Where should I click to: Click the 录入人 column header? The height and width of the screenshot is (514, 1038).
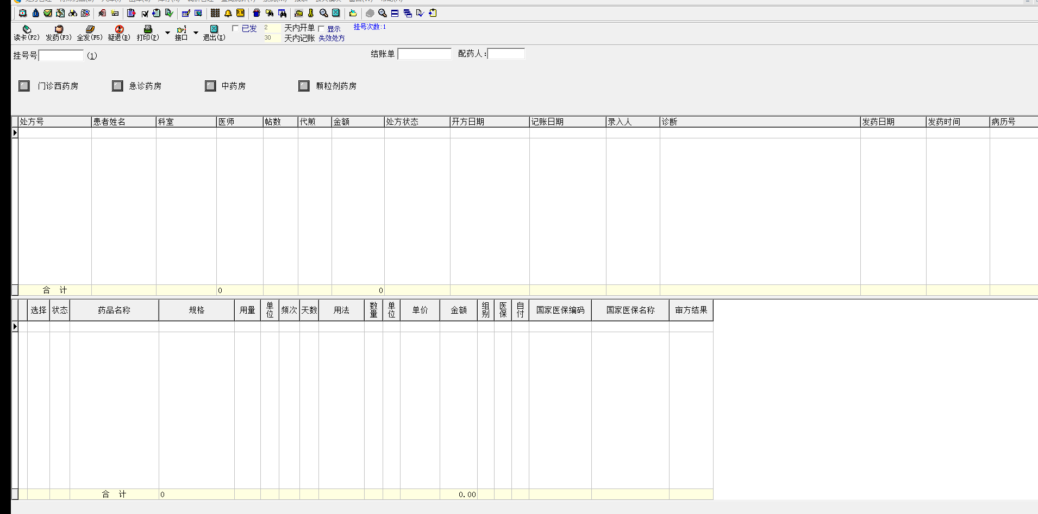click(633, 122)
